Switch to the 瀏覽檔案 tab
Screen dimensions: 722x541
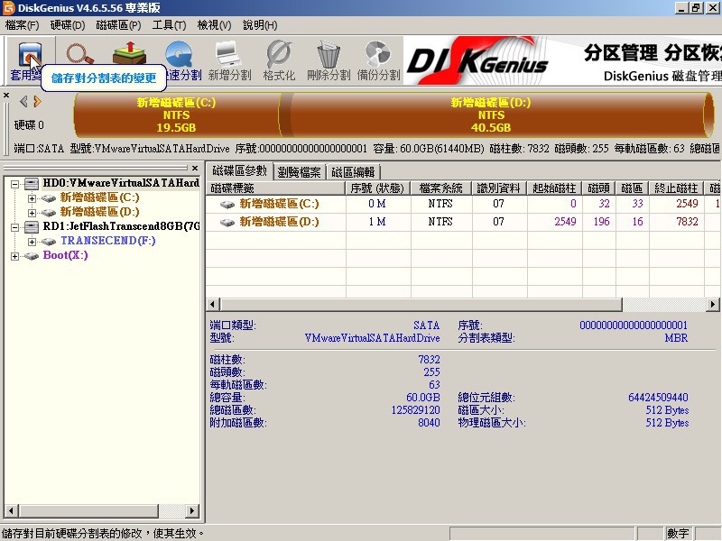click(299, 171)
